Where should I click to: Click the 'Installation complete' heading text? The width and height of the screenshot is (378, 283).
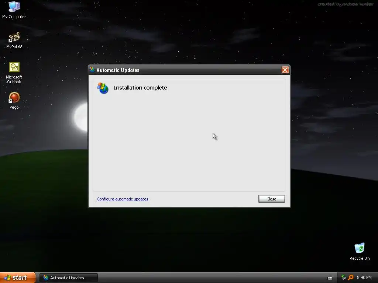pyautogui.click(x=140, y=88)
